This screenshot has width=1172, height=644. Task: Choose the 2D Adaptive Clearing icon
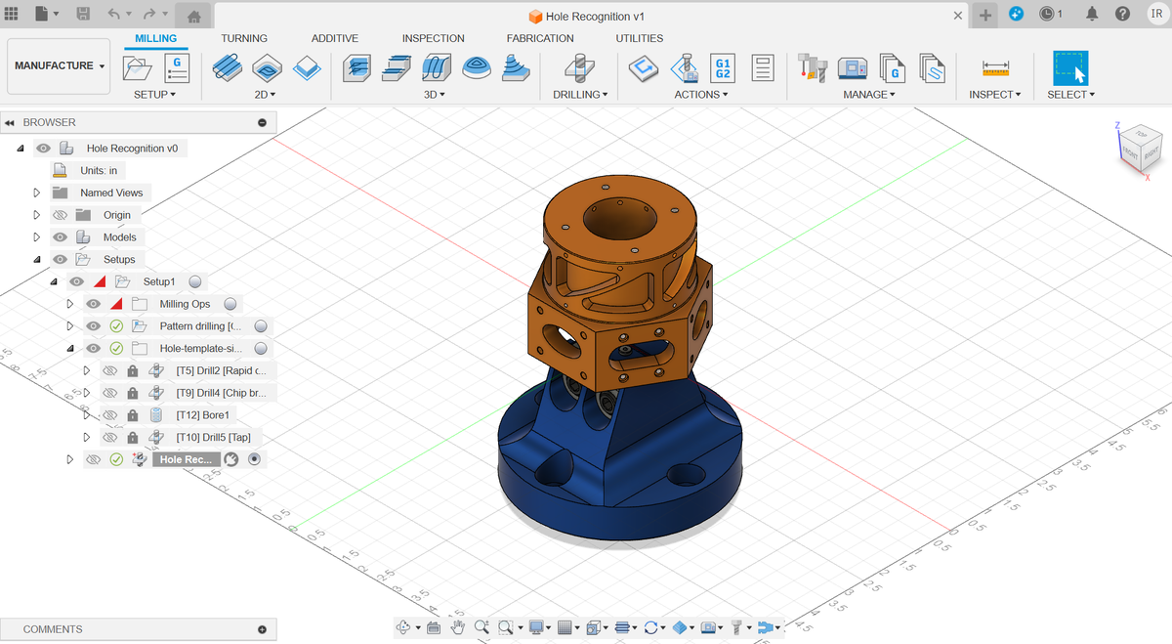[x=227, y=67]
